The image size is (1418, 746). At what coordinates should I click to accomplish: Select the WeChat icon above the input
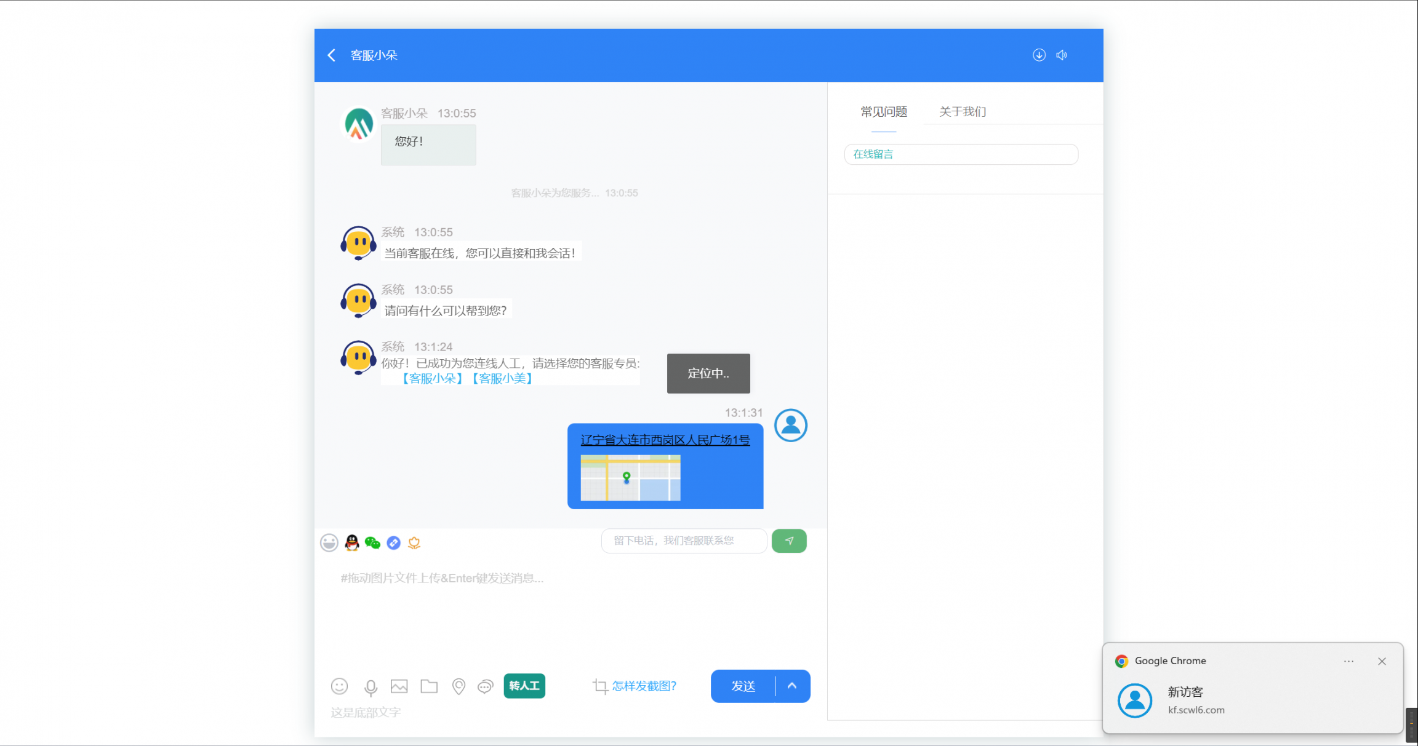pyautogui.click(x=372, y=542)
